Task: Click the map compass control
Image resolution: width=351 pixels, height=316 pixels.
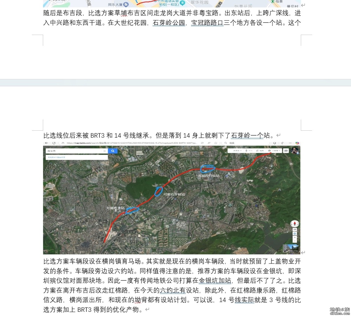Action: point(294,224)
